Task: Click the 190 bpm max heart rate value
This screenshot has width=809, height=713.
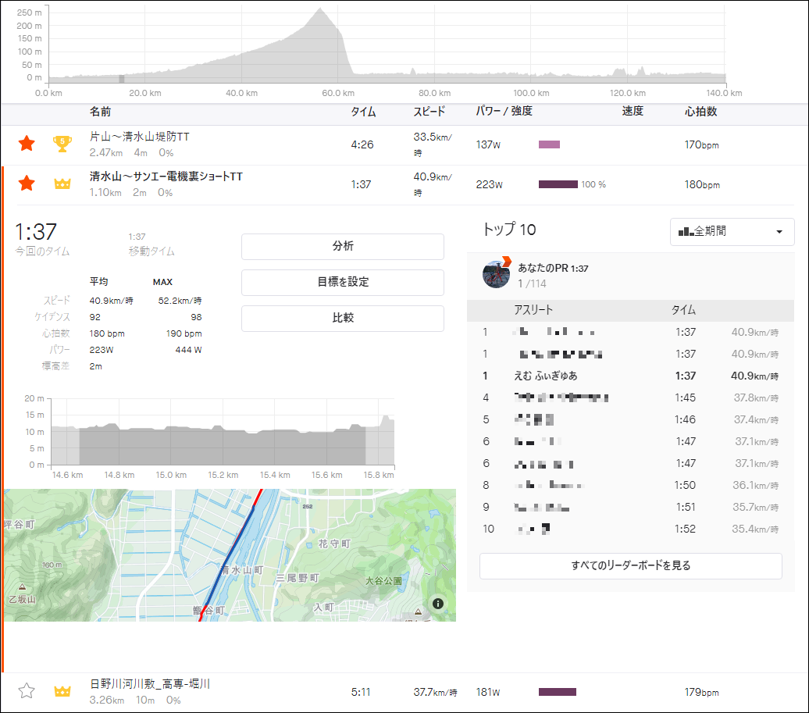Action: (x=184, y=333)
